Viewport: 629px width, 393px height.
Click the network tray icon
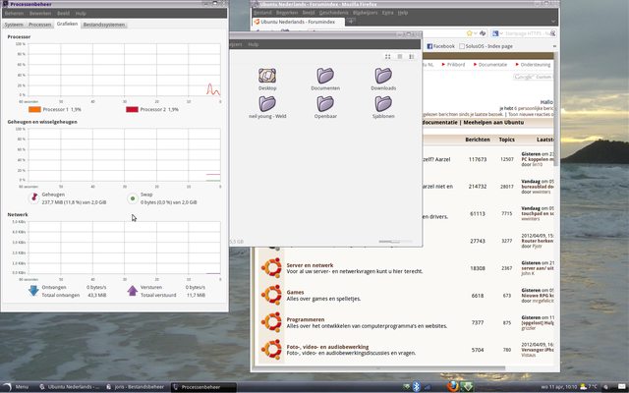tap(428, 387)
